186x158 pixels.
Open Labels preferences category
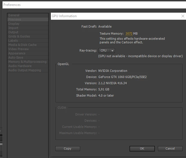(x=28, y=41)
